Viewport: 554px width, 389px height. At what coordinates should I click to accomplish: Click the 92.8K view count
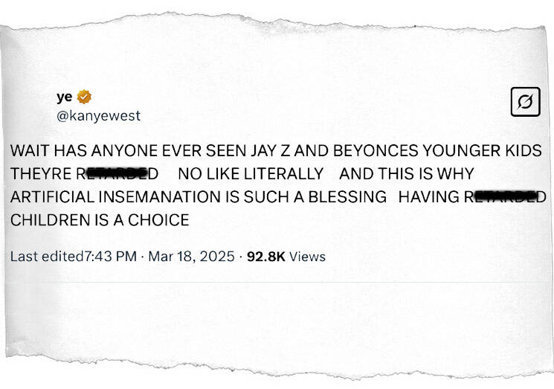pyautogui.click(x=266, y=257)
